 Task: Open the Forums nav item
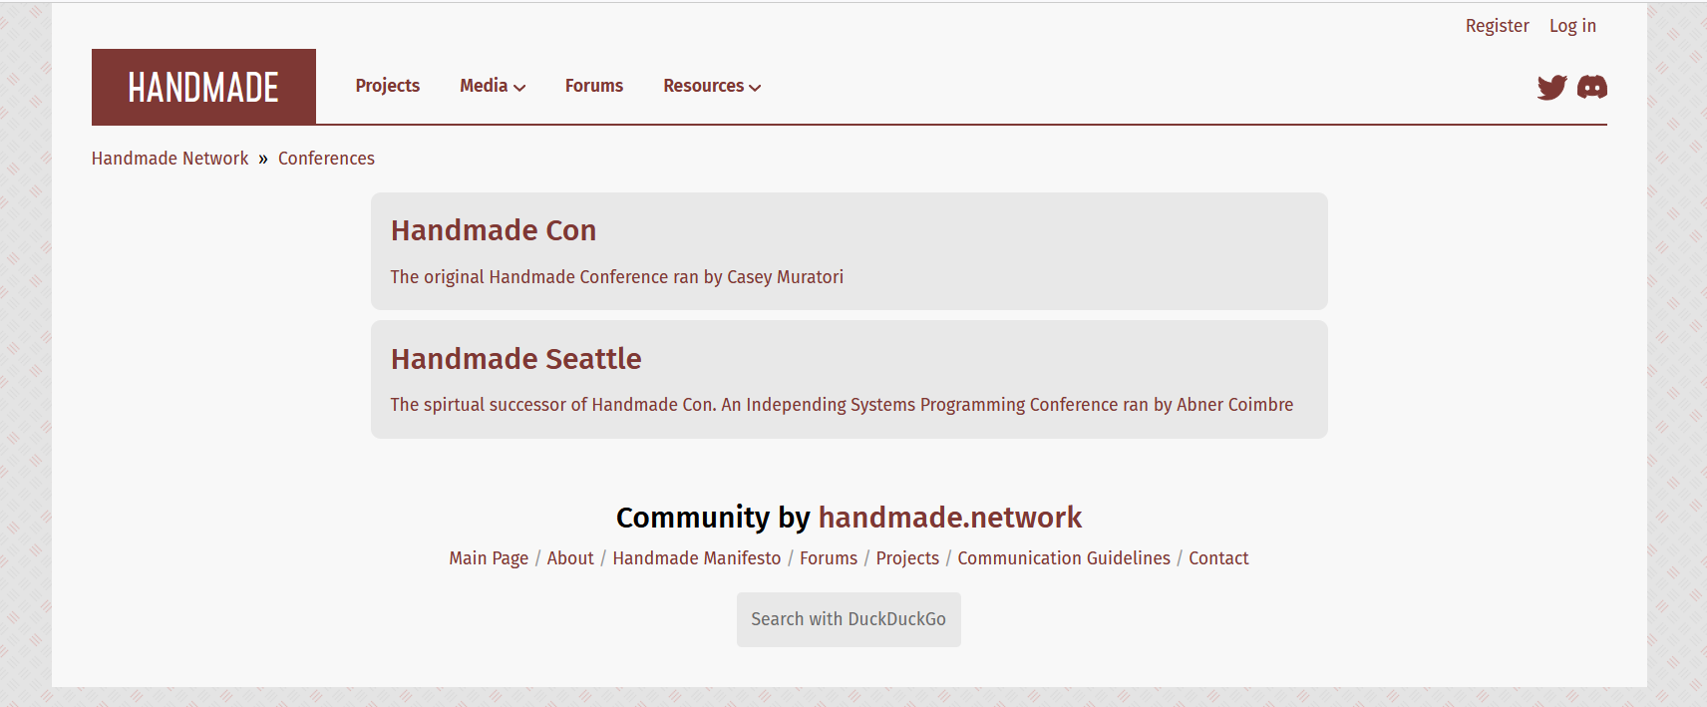[x=594, y=86]
